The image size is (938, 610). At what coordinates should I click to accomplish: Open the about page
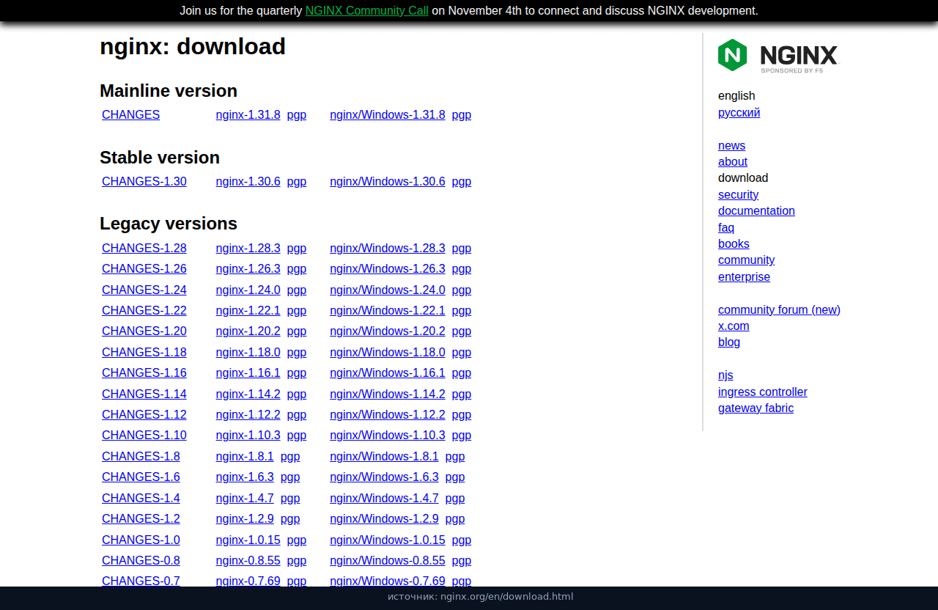coord(733,161)
